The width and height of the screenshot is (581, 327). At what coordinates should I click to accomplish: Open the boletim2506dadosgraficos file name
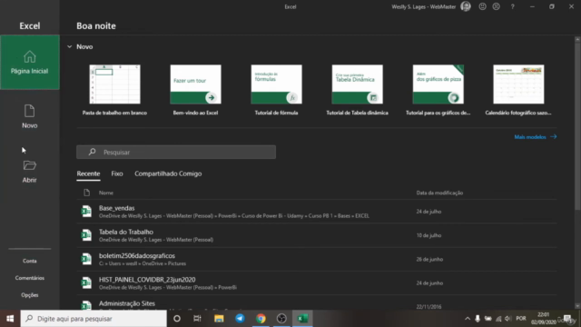tap(137, 256)
